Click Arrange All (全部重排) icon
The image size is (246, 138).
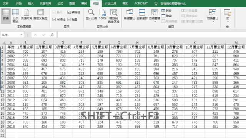pos(142,15)
